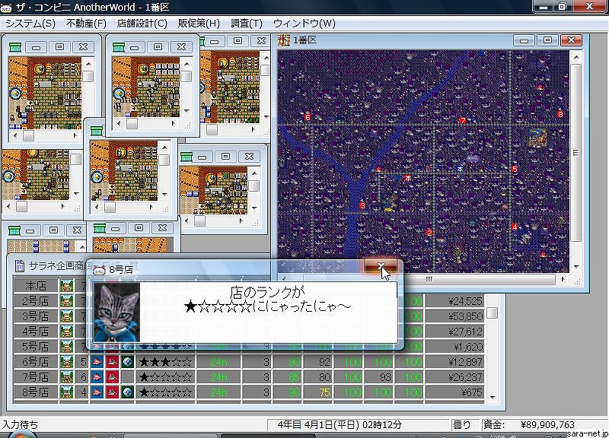Click the store icon in the 2号店 row
The height and width of the screenshot is (438, 609).
(x=67, y=301)
